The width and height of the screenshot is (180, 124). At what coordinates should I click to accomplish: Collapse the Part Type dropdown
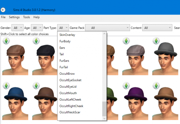[63, 28]
